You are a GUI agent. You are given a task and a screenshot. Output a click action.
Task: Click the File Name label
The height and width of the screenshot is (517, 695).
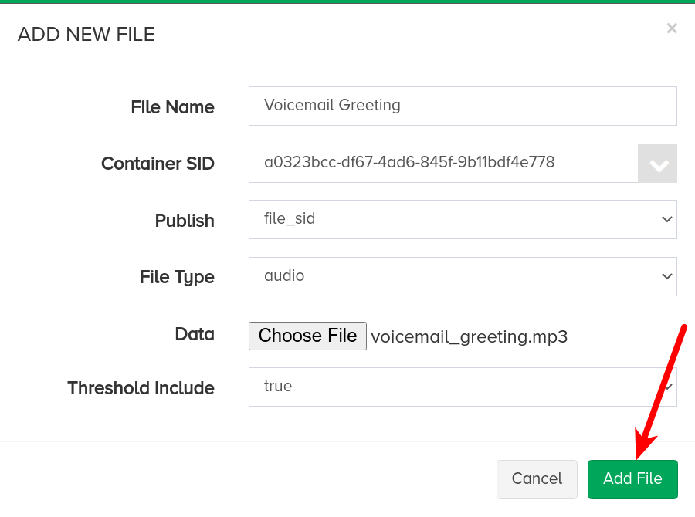click(x=172, y=107)
